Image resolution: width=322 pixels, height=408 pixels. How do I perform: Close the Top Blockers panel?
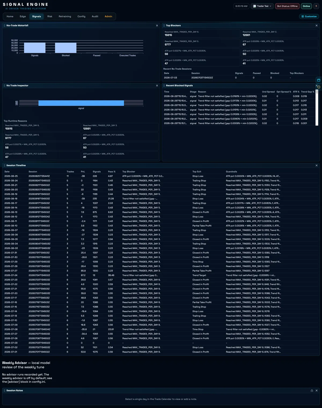317,25
